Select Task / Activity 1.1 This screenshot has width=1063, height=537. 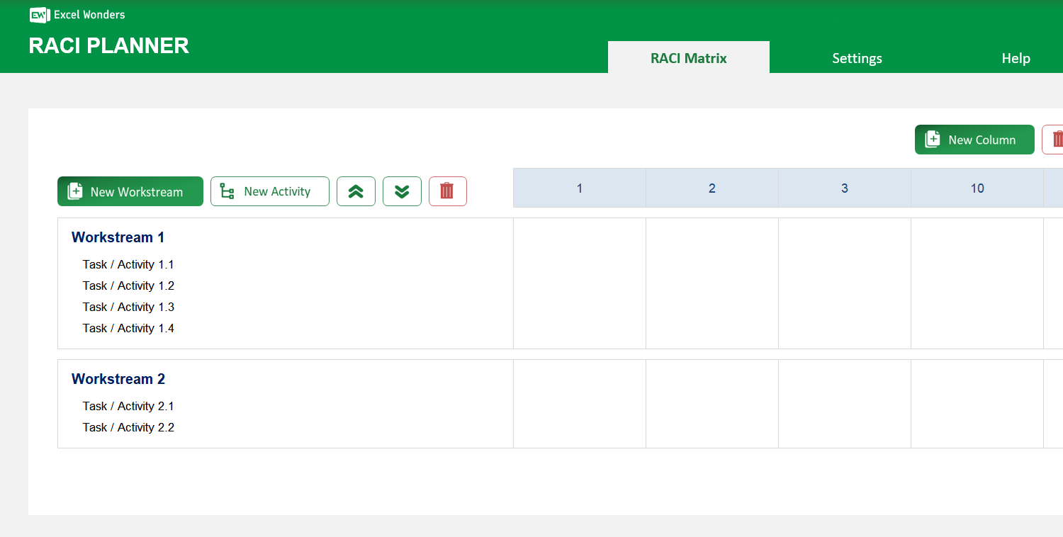coord(128,264)
